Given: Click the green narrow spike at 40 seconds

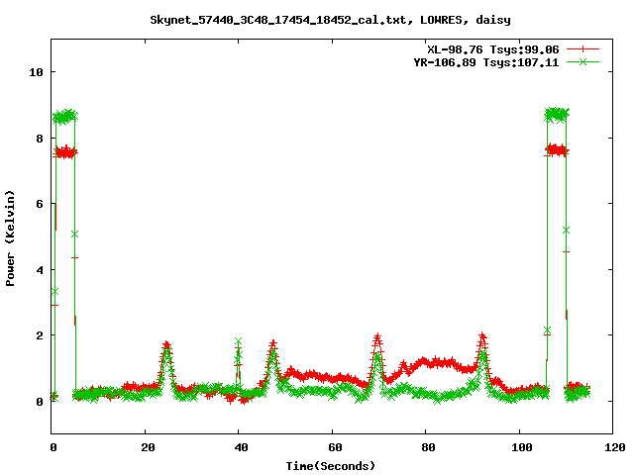Looking at the screenshot, I should (x=238, y=363).
